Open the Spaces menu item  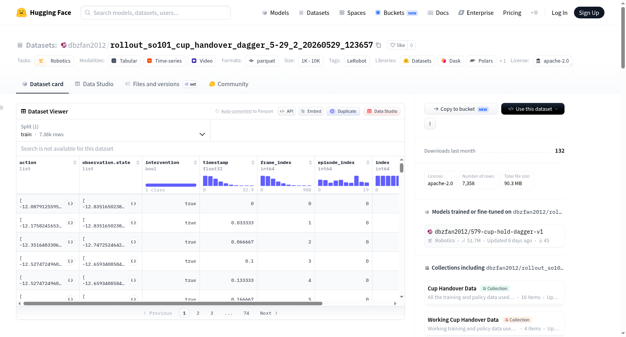coord(353,13)
